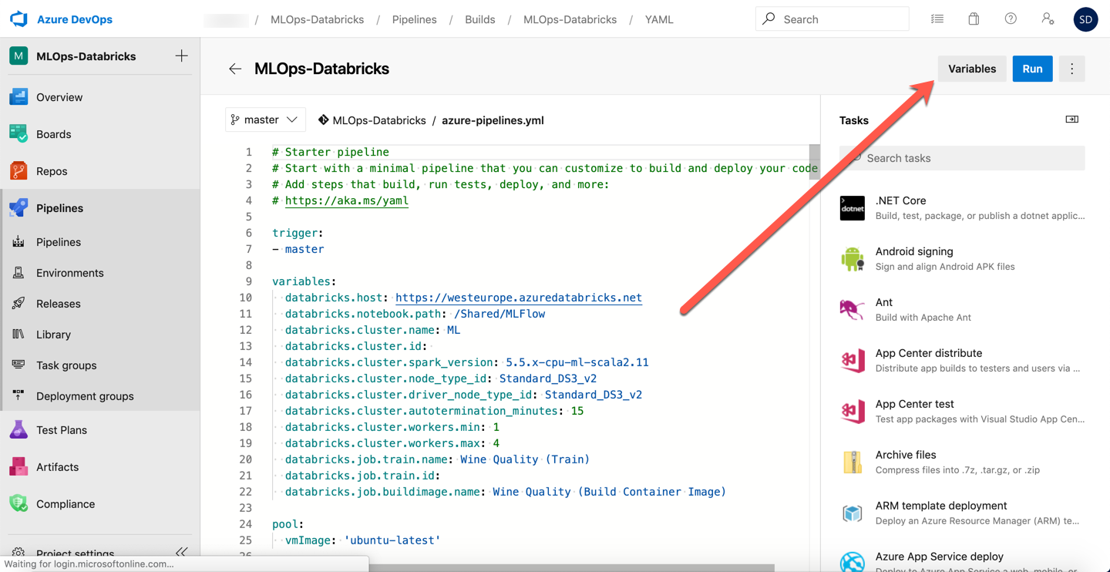
Task: Click the plus icon next to MLOps-Databricks project
Action: click(181, 56)
